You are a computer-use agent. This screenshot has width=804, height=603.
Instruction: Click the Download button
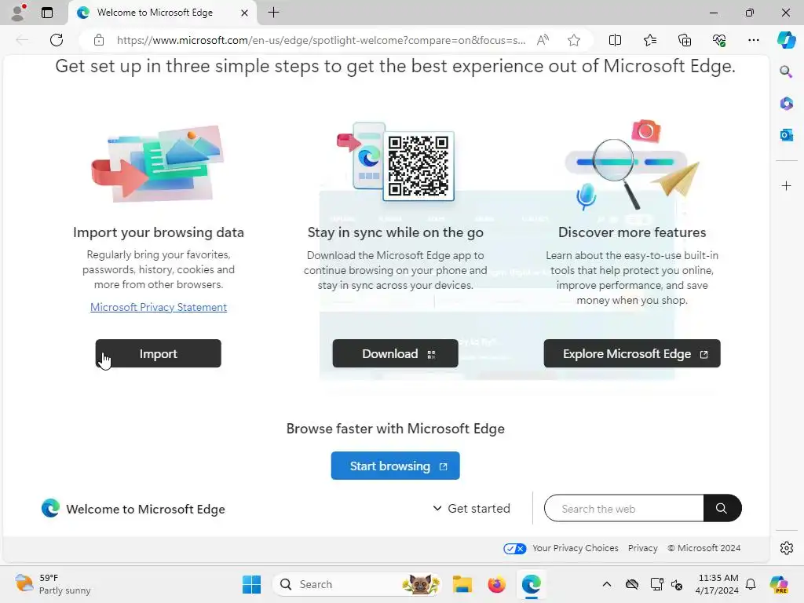396,353
